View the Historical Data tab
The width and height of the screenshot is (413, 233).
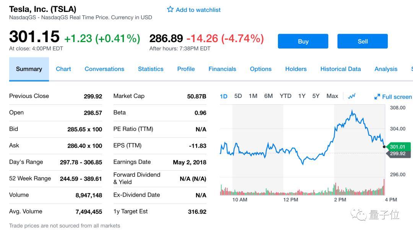340,69
